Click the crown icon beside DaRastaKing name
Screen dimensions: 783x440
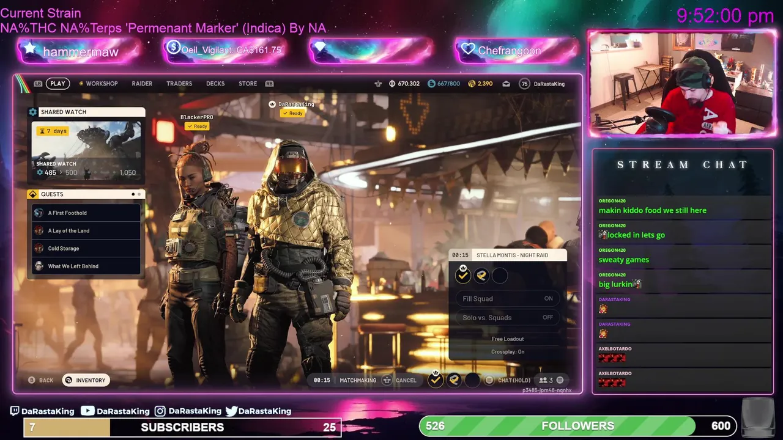pyautogui.click(x=272, y=104)
